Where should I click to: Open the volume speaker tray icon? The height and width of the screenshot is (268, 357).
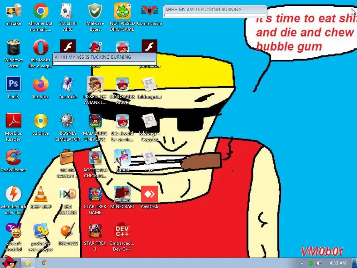tap(319, 263)
